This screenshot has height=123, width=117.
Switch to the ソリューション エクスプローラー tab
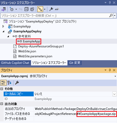49,63
